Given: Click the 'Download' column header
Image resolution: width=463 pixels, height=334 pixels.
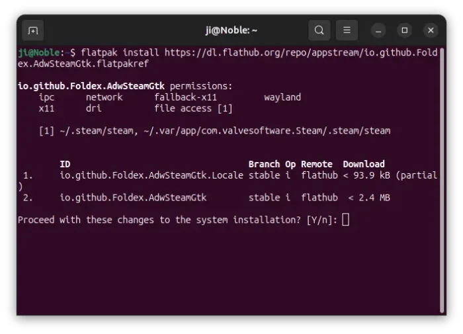Looking at the screenshot, I should pyautogui.click(x=364, y=164).
